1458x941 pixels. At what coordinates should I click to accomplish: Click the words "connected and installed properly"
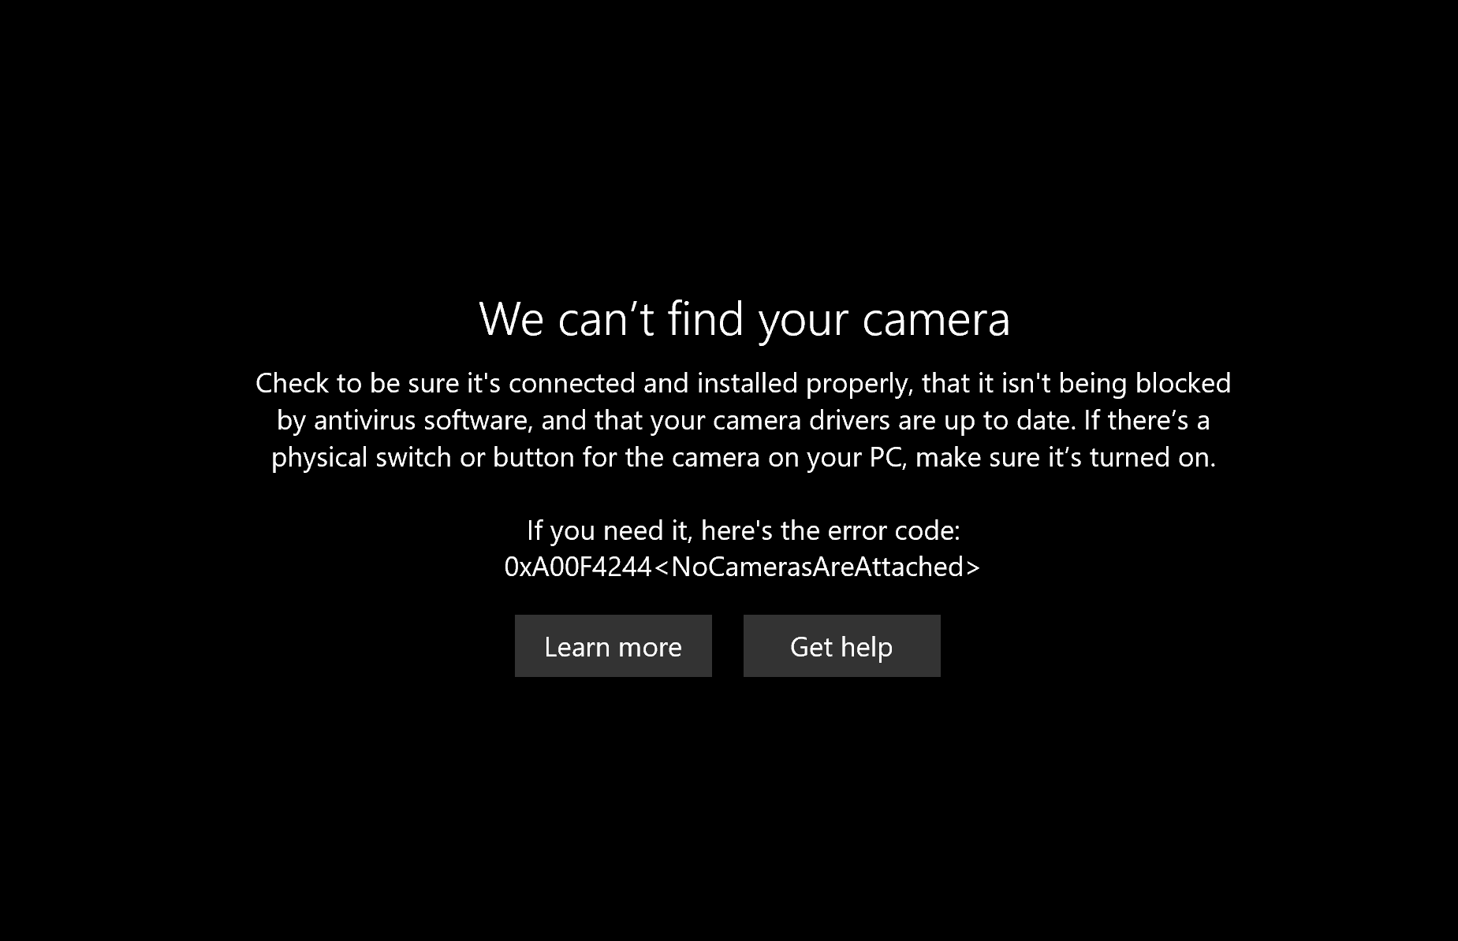tap(710, 383)
